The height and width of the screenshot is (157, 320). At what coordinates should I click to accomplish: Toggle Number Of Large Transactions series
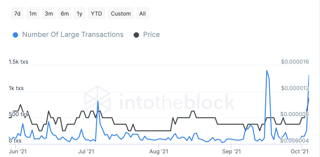[73, 35]
